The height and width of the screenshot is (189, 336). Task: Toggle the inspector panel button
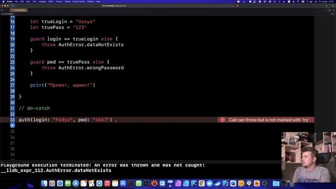coord(332,6)
